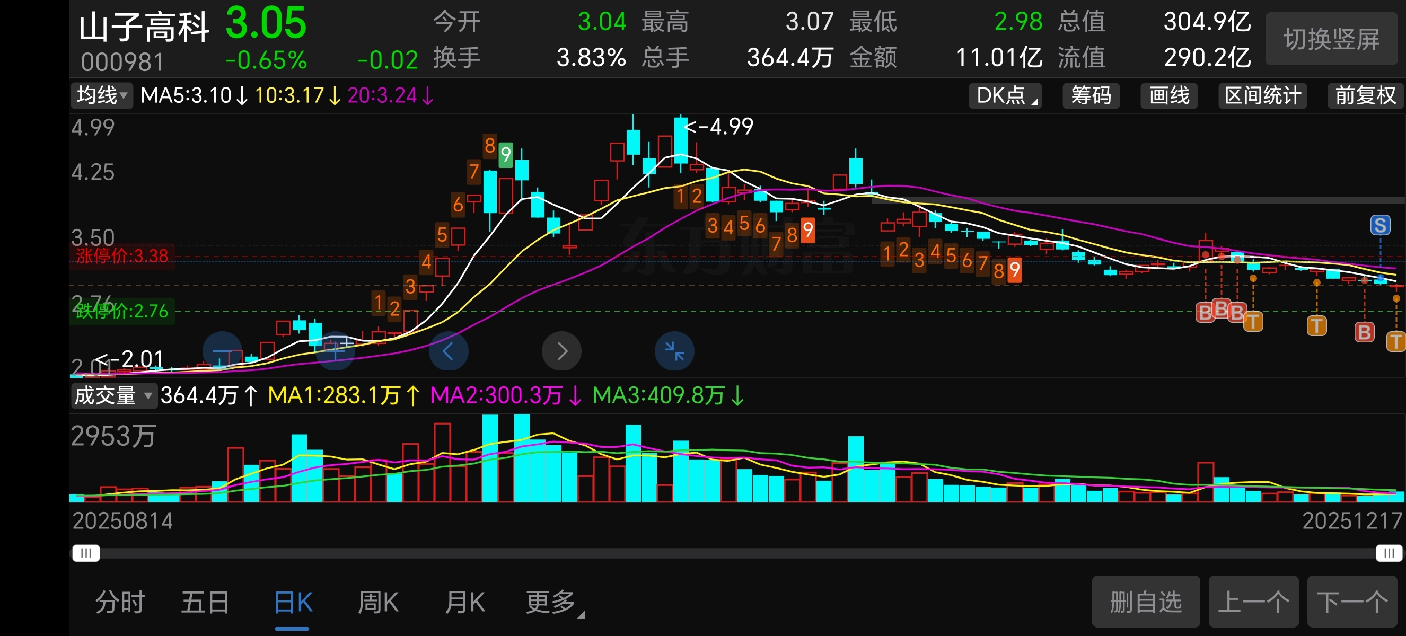This screenshot has height=636, width=1406.
Task: Click the left arrow chart navigation icon
Action: click(448, 351)
